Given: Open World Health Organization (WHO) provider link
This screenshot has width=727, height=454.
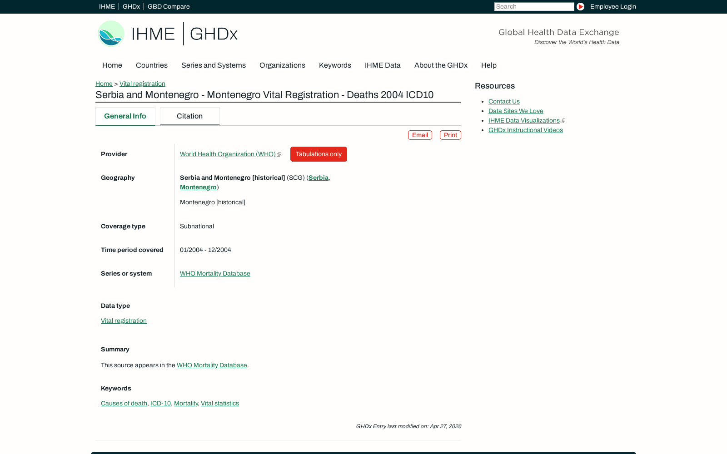Looking at the screenshot, I should click(x=228, y=154).
